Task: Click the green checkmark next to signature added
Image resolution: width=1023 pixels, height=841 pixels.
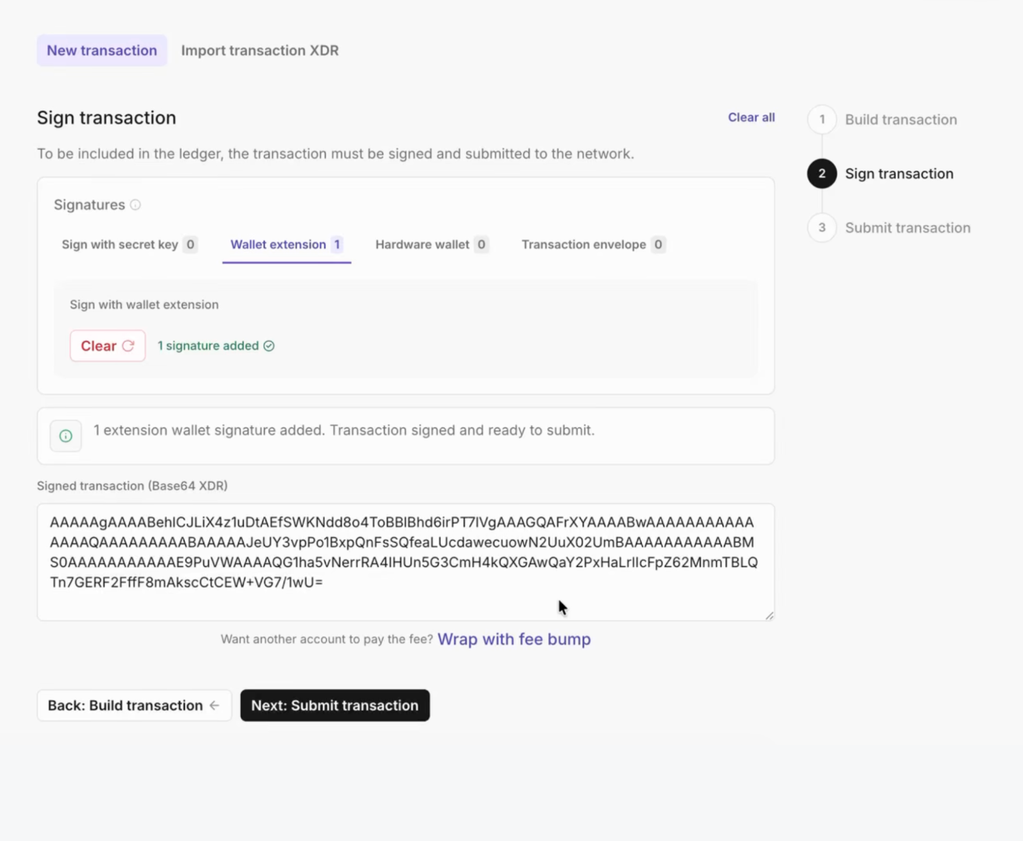Action: (269, 346)
